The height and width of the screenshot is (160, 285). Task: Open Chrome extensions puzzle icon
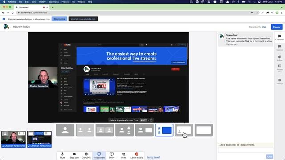pos(267,12)
